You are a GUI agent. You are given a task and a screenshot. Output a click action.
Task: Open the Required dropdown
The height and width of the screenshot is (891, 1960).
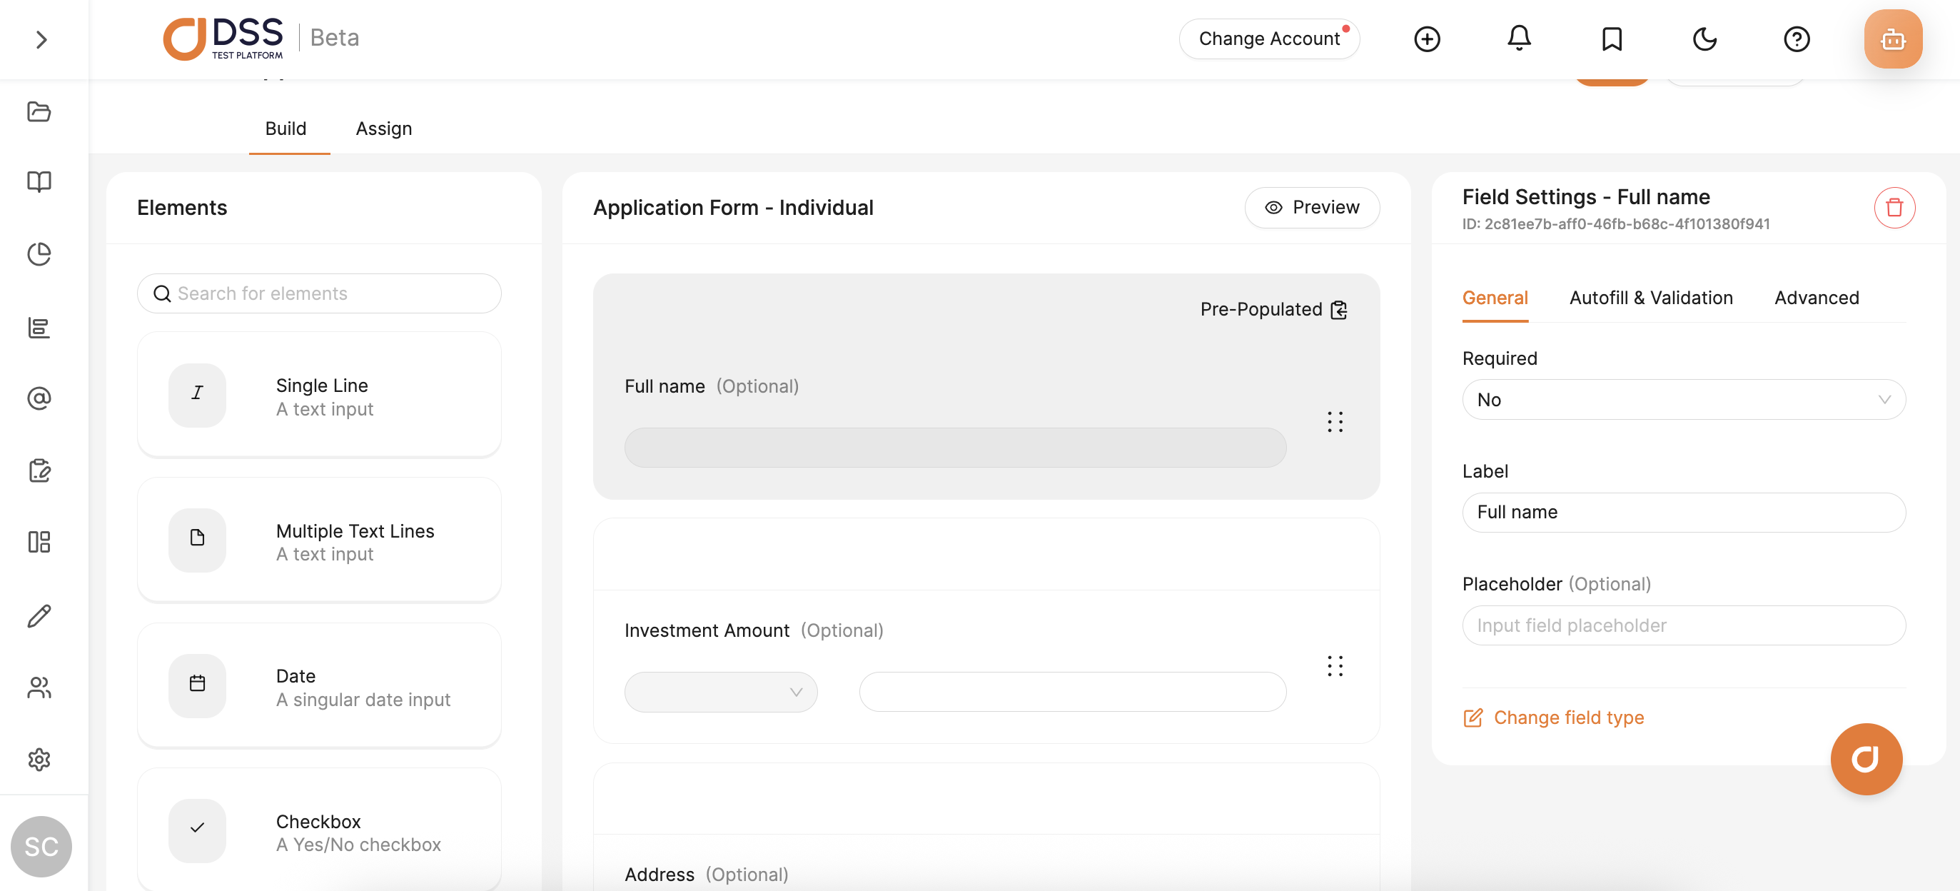pyautogui.click(x=1683, y=400)
